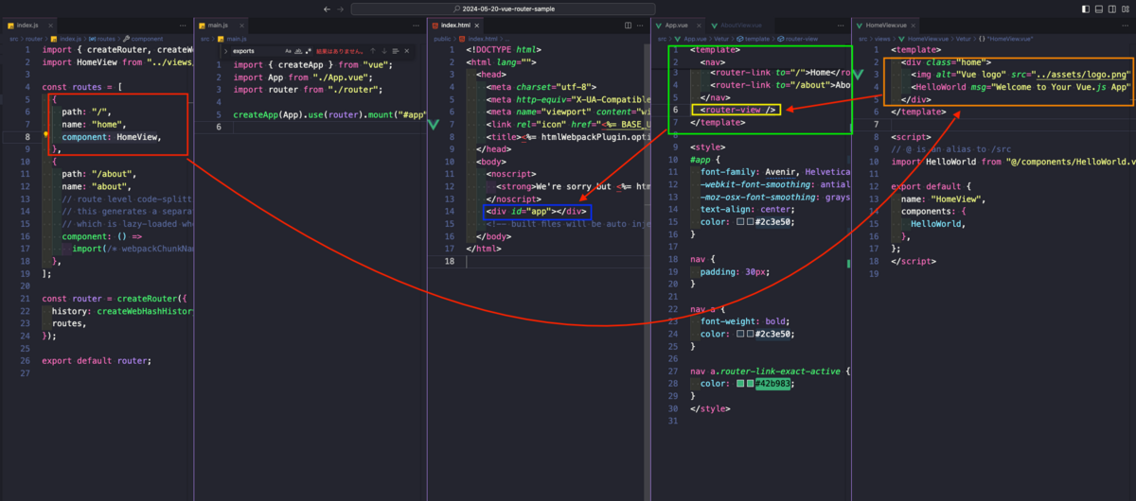Click 'path: "/about",' in index.js
This screenshot has height=501, width=1136.
99,173
